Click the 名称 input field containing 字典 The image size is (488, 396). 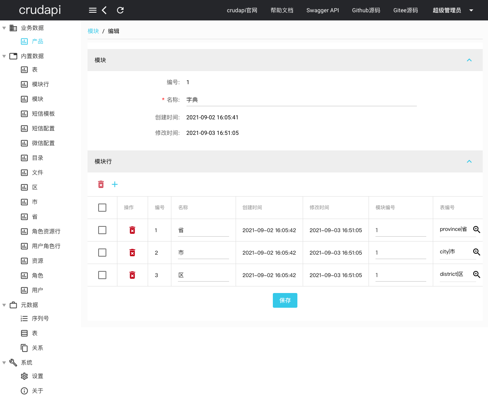[x=301, y=100]
